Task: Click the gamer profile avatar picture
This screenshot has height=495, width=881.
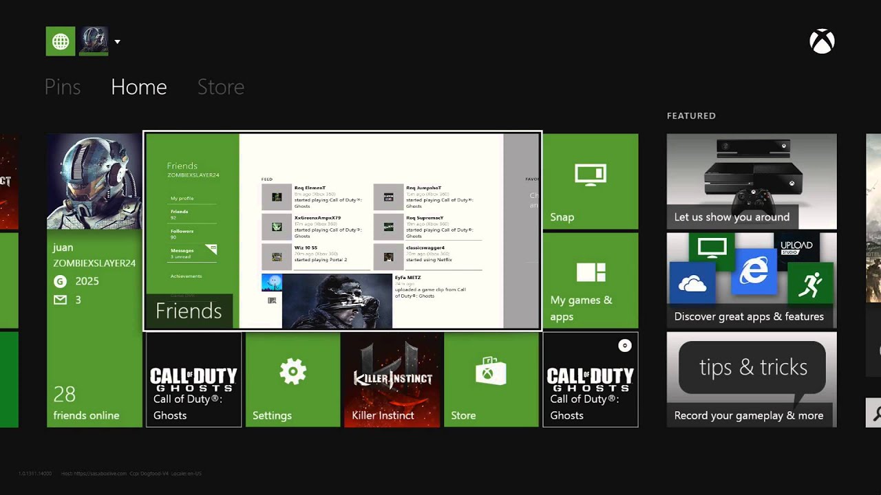Action: click(94, 181)
